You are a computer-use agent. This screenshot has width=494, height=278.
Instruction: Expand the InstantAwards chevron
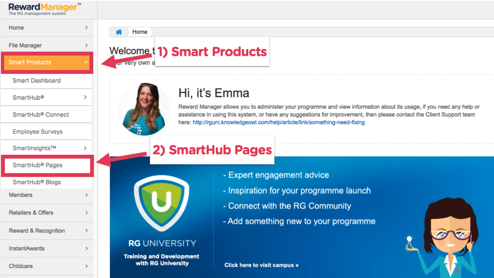[x=86, y=248]
